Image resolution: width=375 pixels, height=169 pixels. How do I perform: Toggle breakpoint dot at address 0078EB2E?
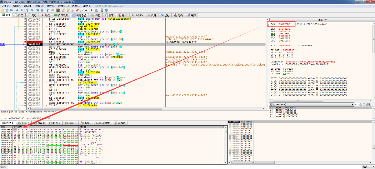point(25,62)
